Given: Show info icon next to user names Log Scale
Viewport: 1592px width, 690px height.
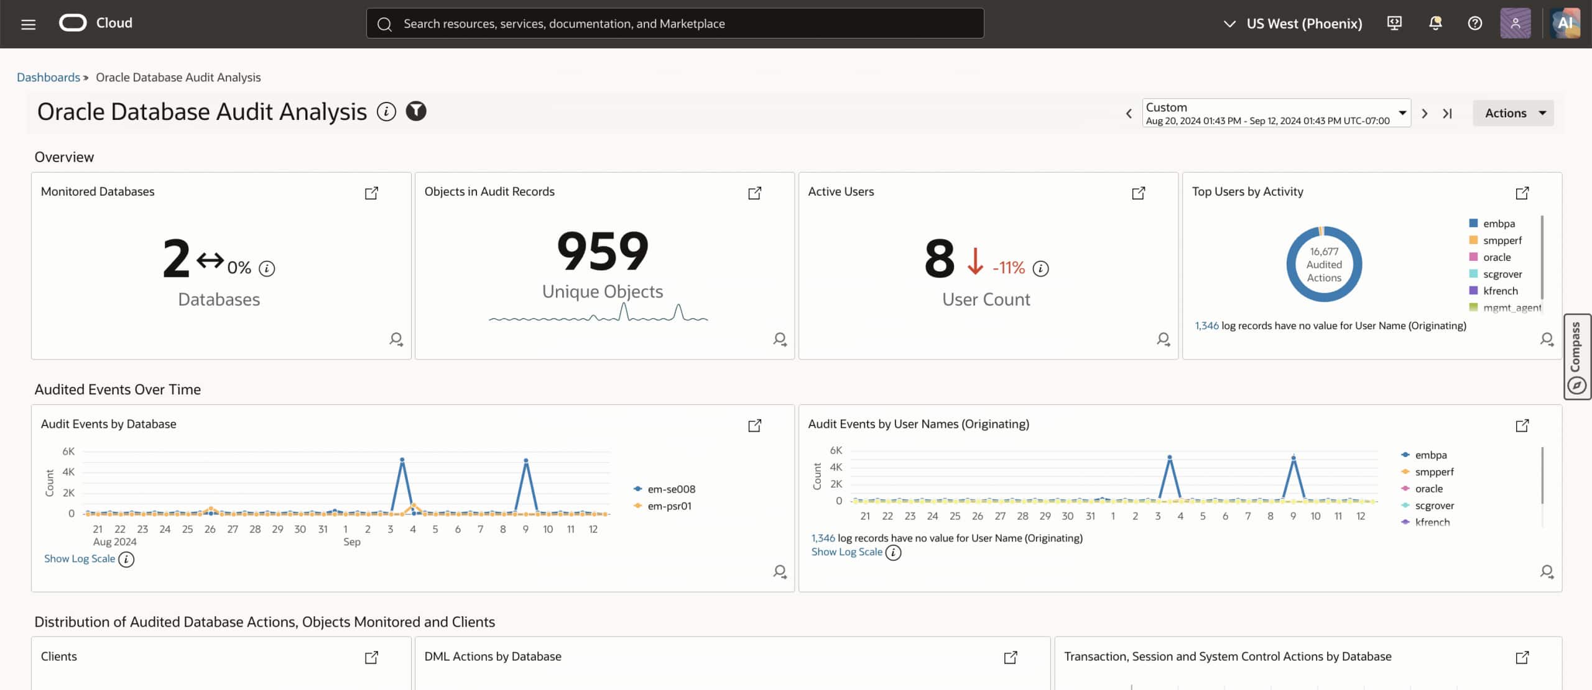Looking at the screenshot, I should [893, 553].
